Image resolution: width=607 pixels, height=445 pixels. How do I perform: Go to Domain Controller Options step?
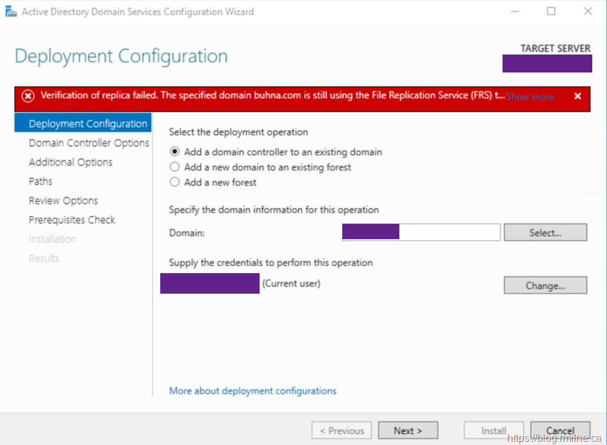click(88, 143)
